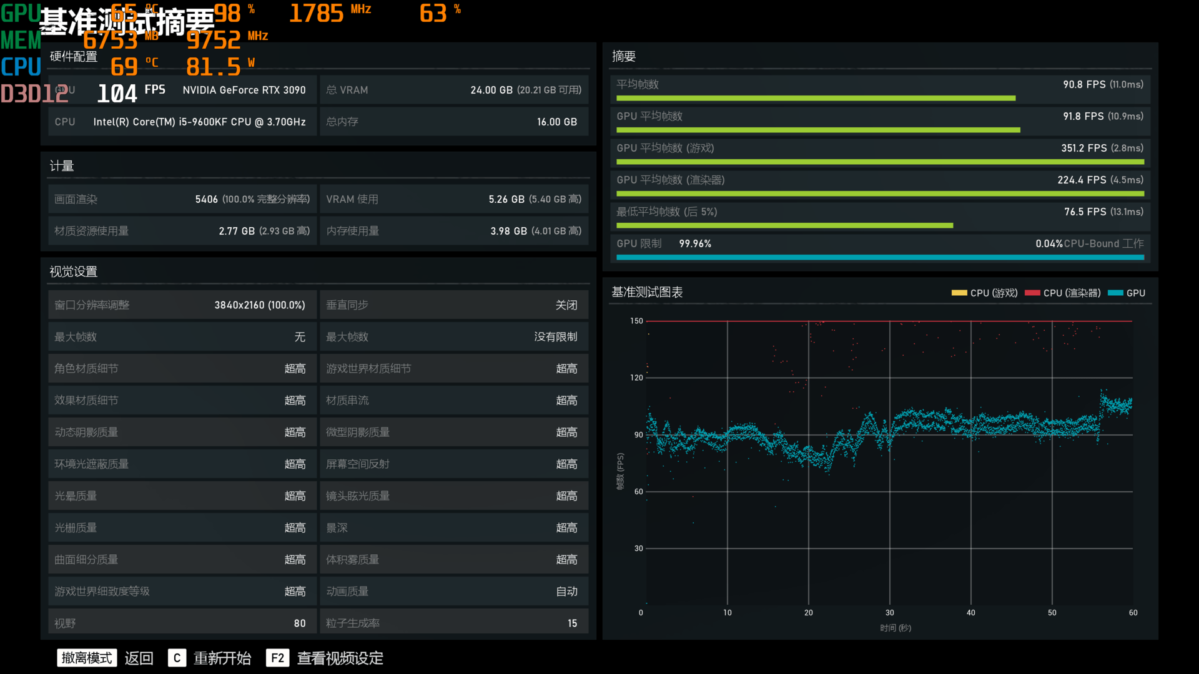Click the 撤离模式 key prompt
1199x674 pixels.
87,658
